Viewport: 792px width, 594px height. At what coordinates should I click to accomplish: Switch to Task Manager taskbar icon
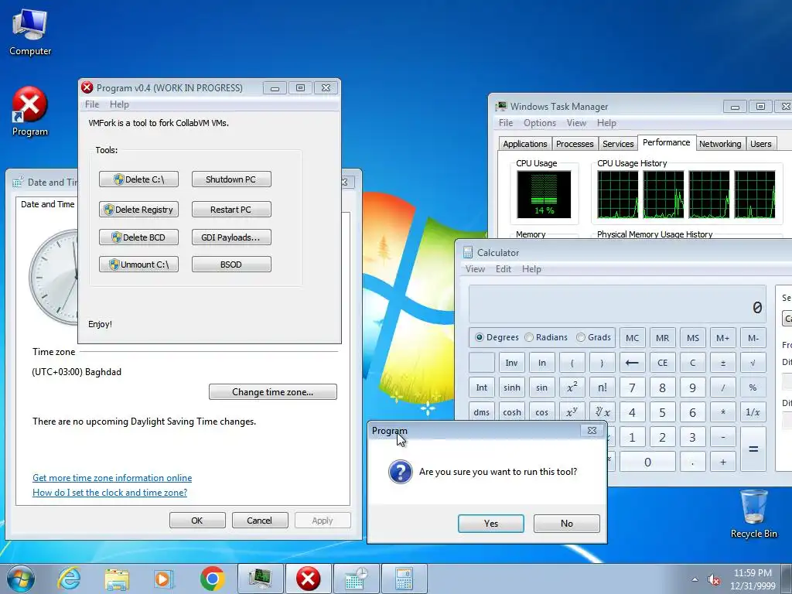[260, 579]
